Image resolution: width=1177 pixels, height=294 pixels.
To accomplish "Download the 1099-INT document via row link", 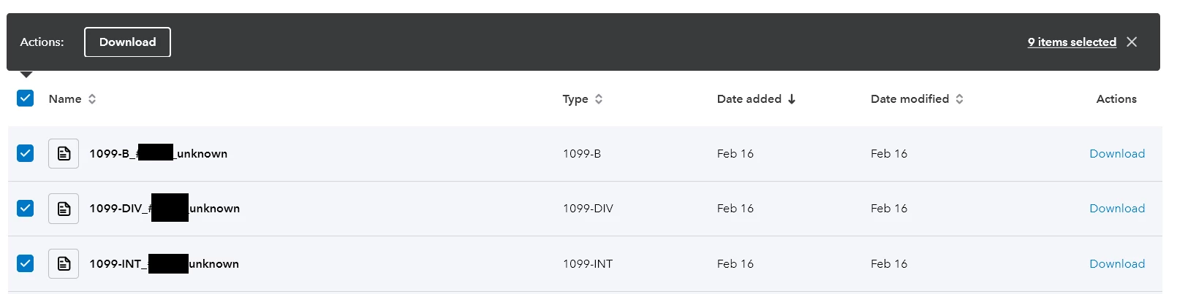I will 1116,264.
